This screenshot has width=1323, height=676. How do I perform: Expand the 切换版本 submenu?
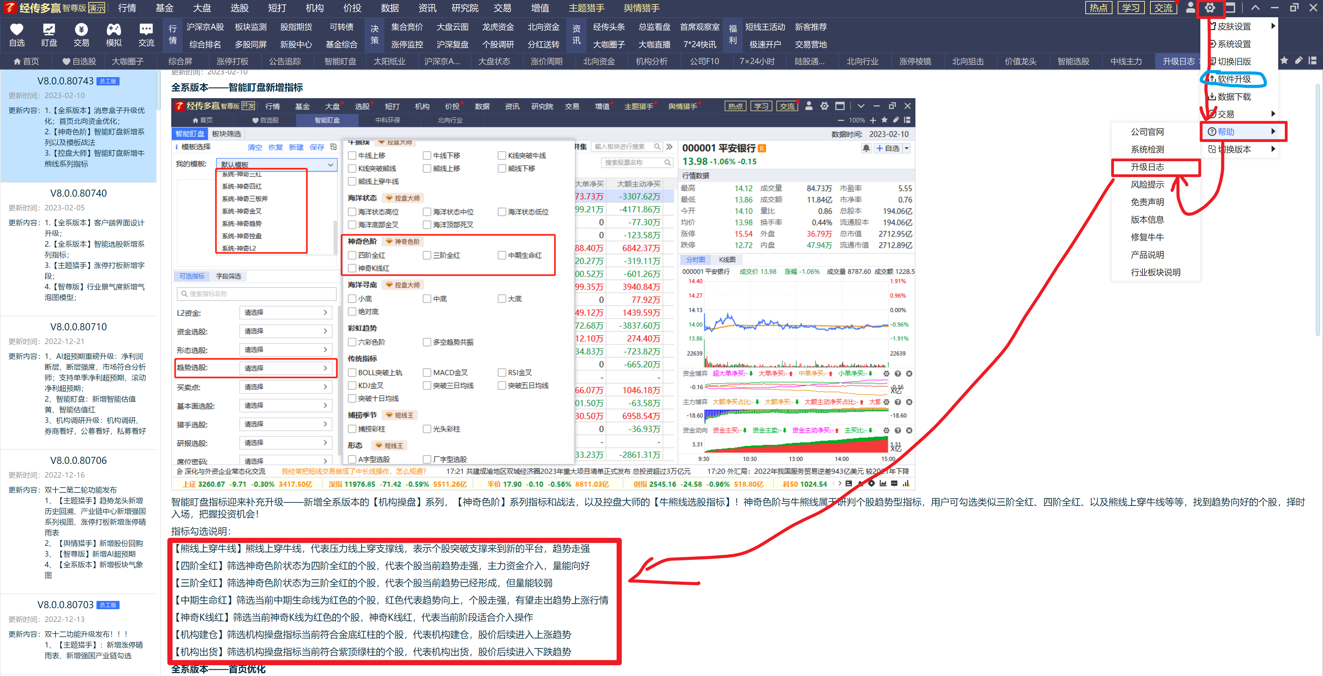tap(1240, 149)
